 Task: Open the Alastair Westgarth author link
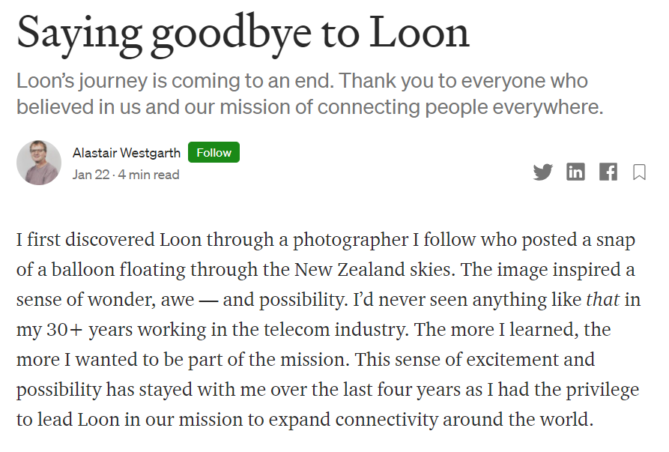(x=126, y=153)
